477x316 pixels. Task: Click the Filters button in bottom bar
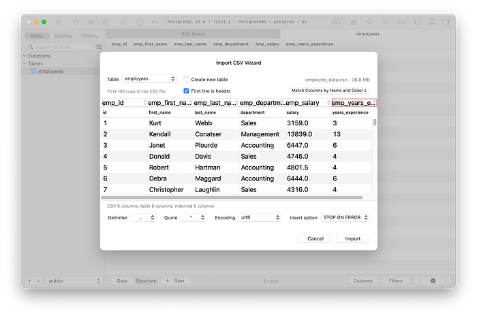coord(395,281)
